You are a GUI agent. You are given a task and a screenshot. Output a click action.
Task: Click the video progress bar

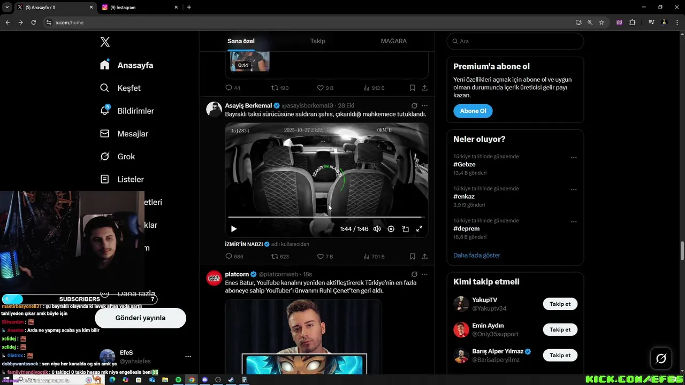[326, 217]
